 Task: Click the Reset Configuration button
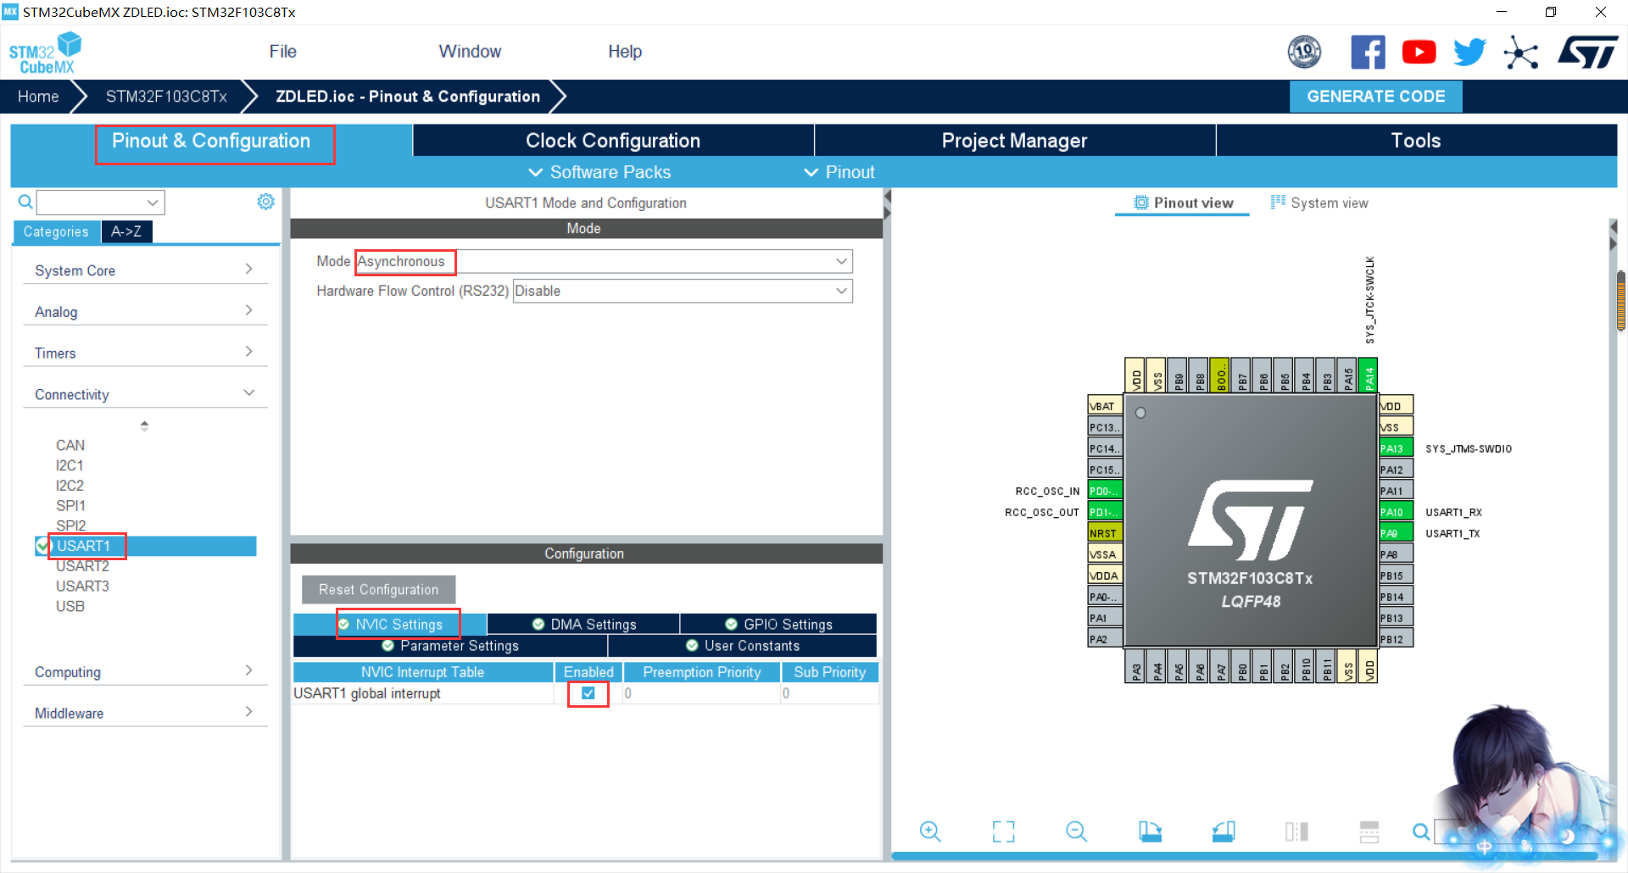coord(379,590)
